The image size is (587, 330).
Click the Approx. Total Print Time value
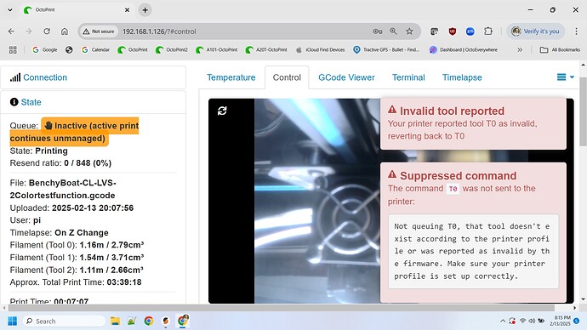coord(124,282)
